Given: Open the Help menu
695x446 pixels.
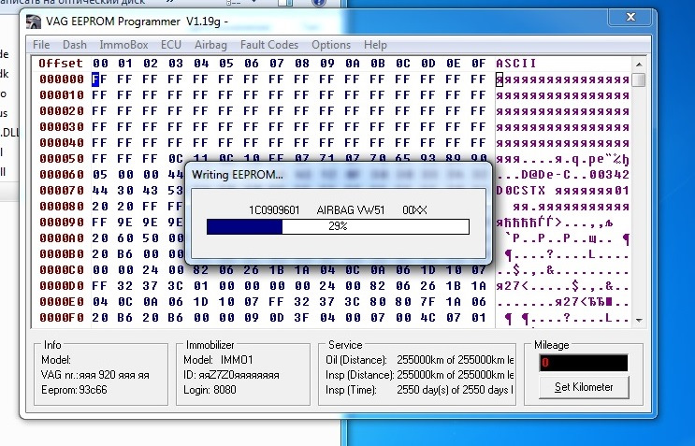Looking at the screenshot, I should pyautogui.click(x=375, y=45).
